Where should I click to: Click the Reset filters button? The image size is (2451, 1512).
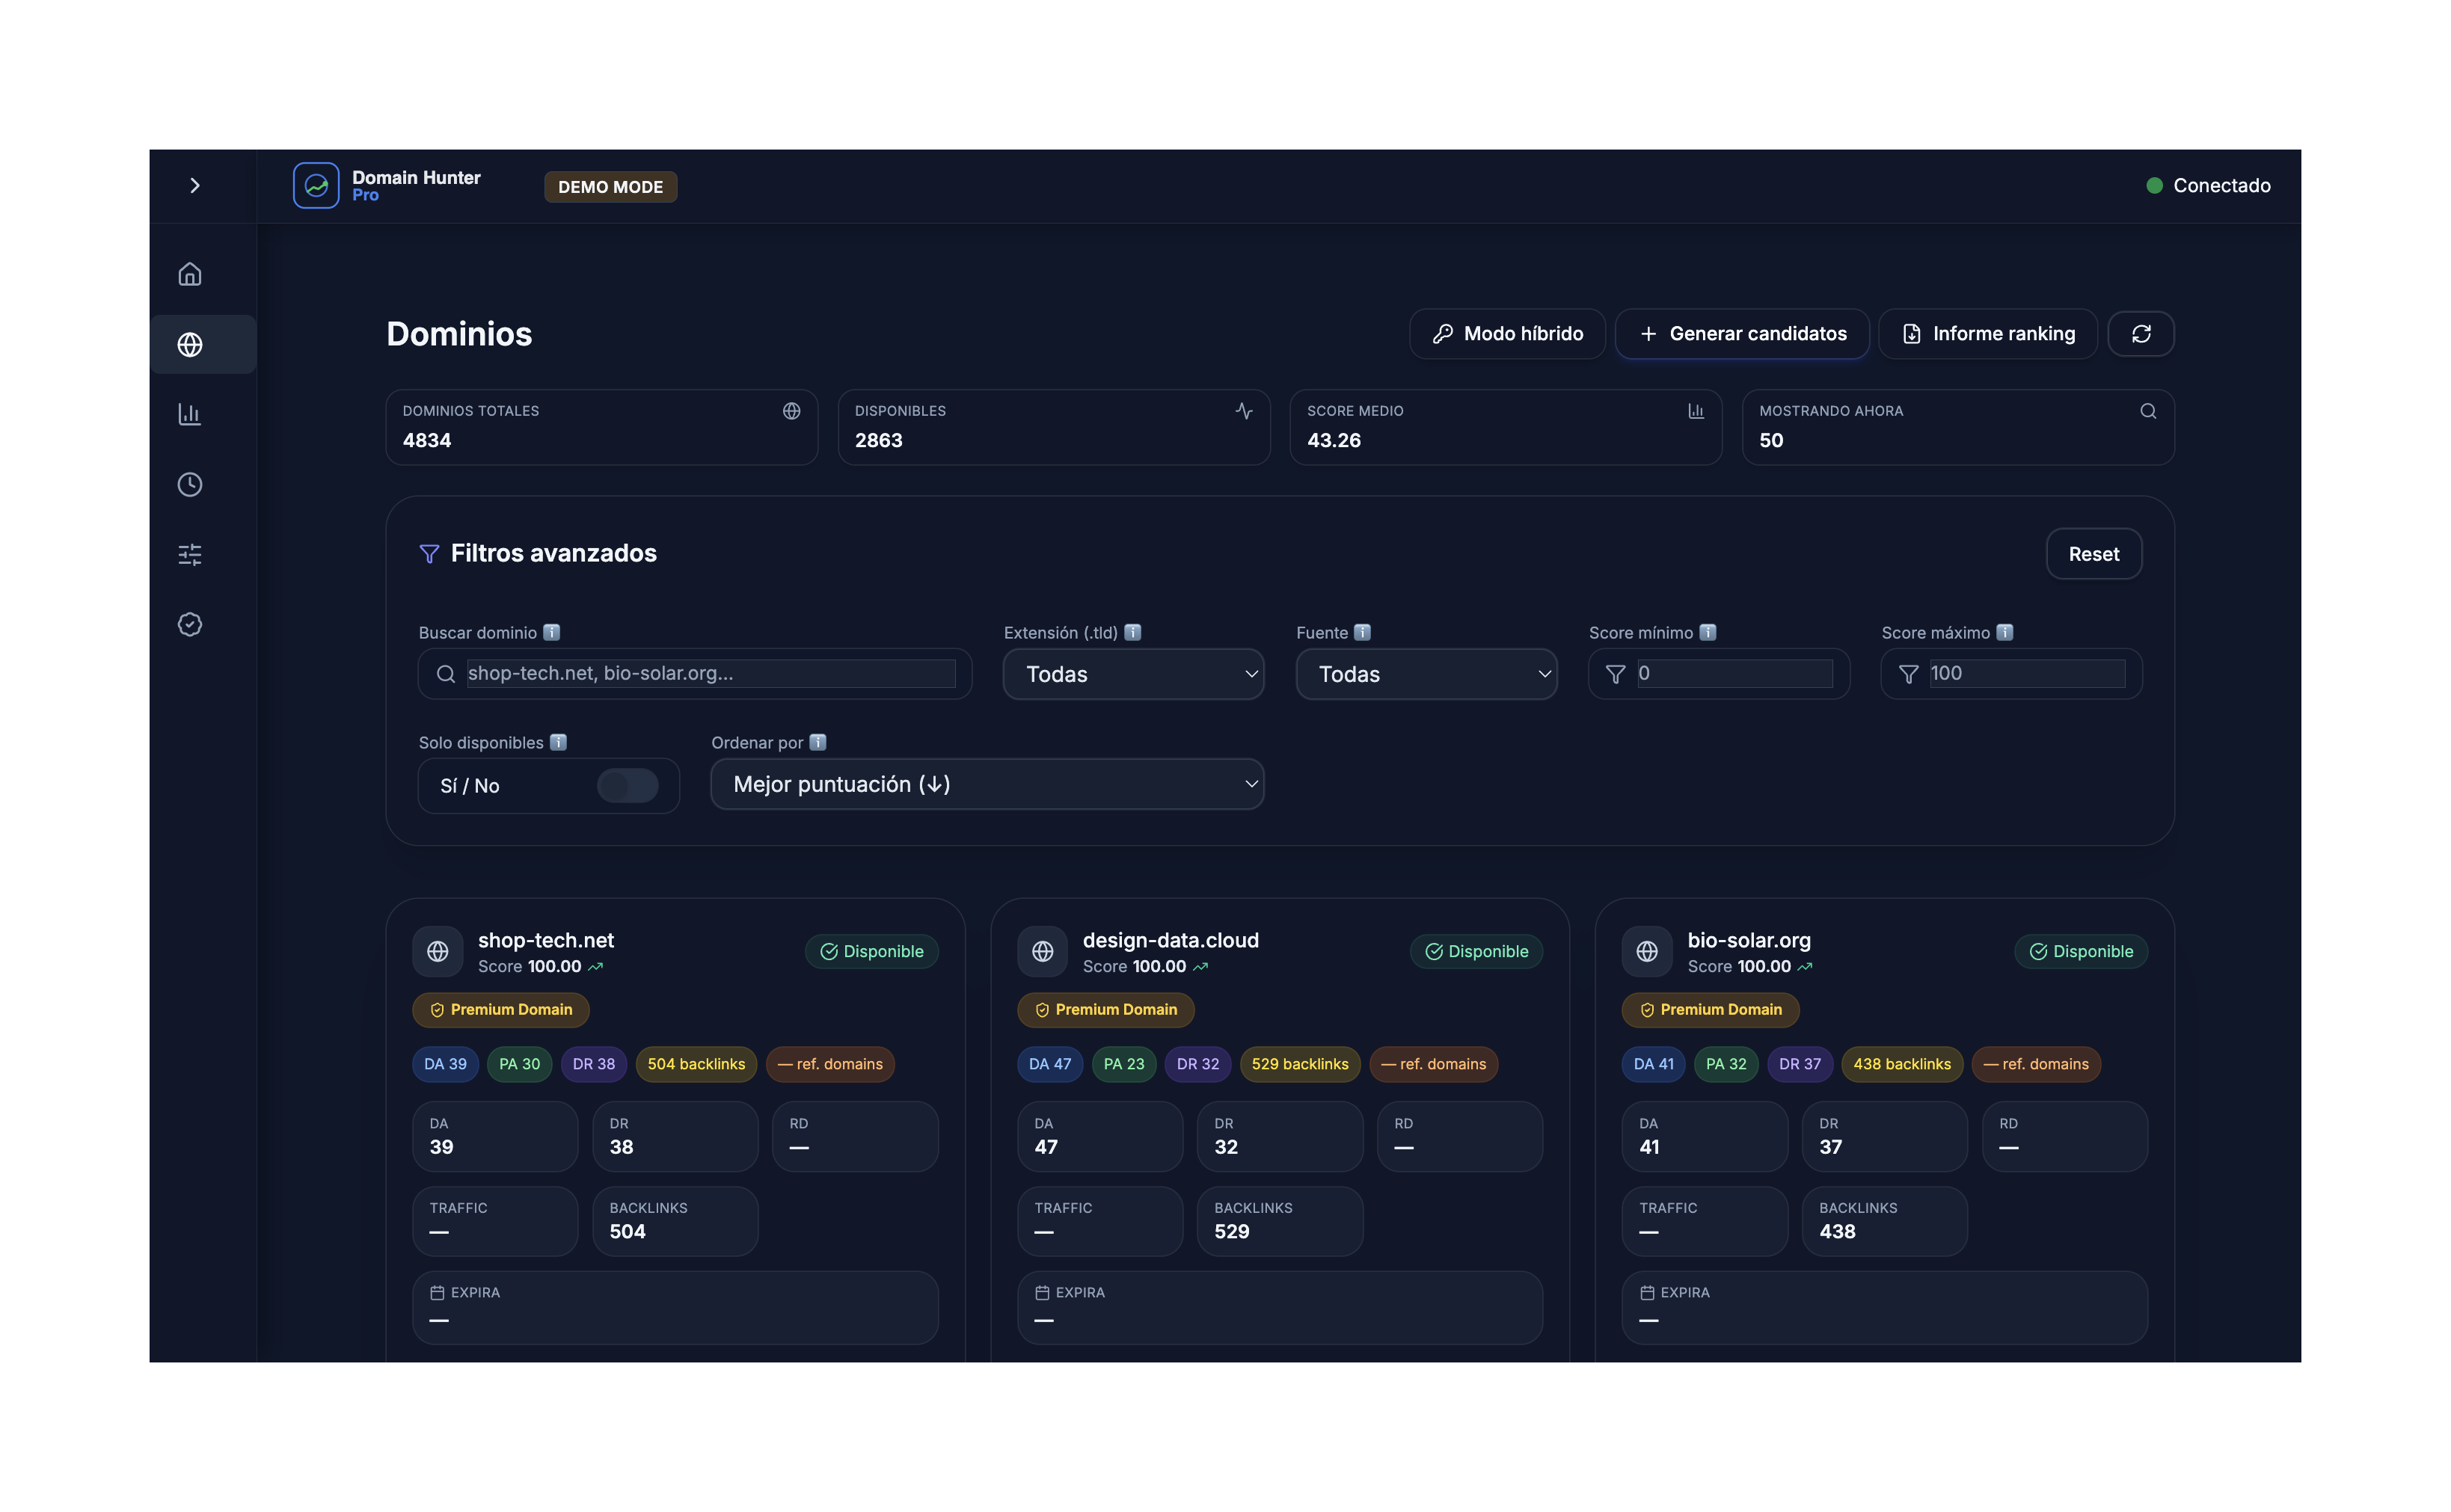2093,554
